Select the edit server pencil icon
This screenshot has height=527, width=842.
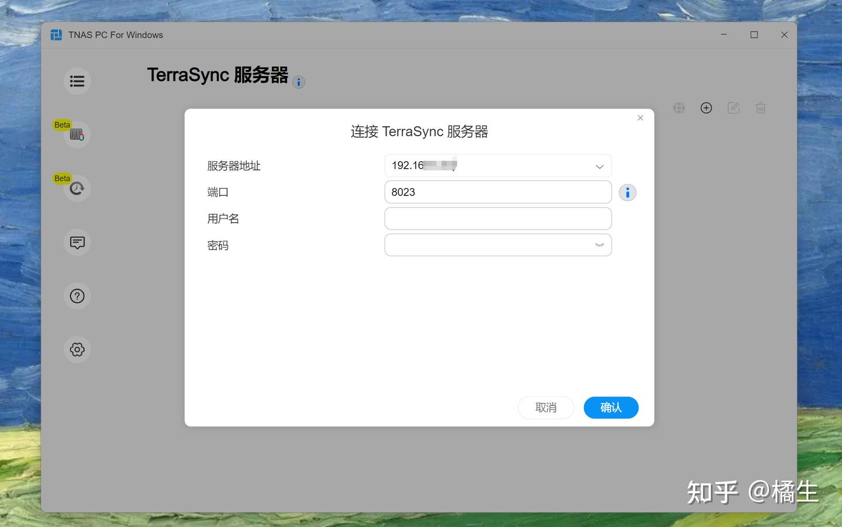tap(733, 108)
